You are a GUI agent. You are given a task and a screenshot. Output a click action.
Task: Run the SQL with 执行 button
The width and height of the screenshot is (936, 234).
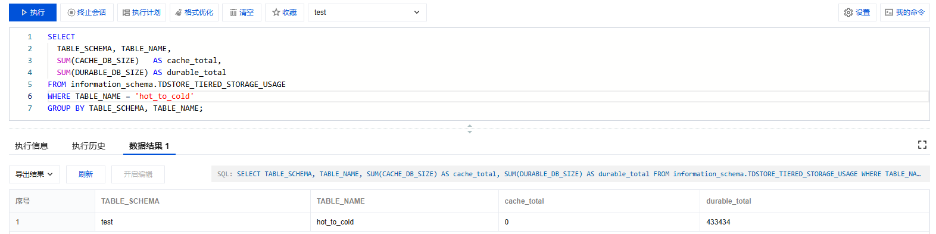pos(33,13)
